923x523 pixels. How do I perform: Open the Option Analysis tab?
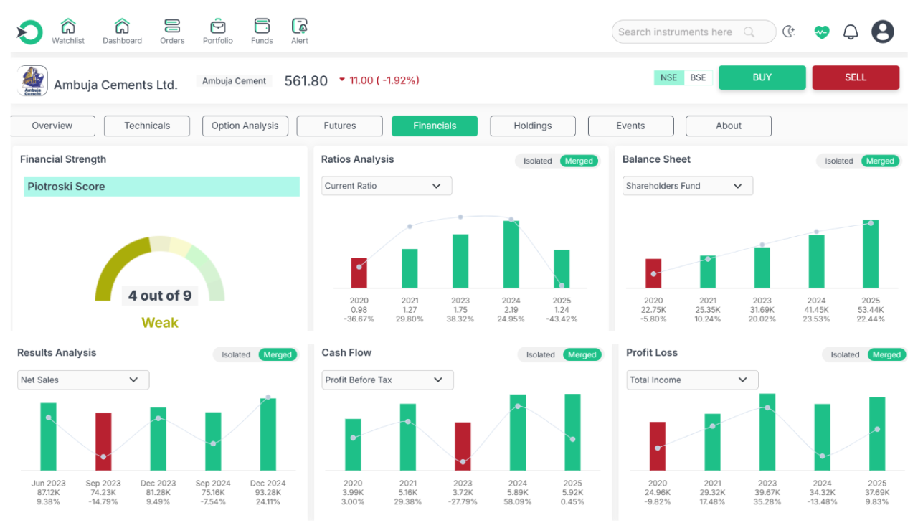click(x=245, y=126)
